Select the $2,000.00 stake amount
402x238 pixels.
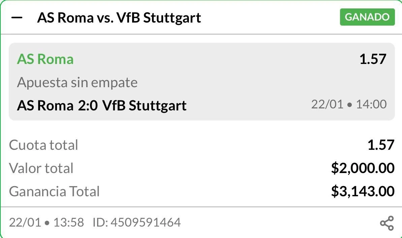point(363,168)
